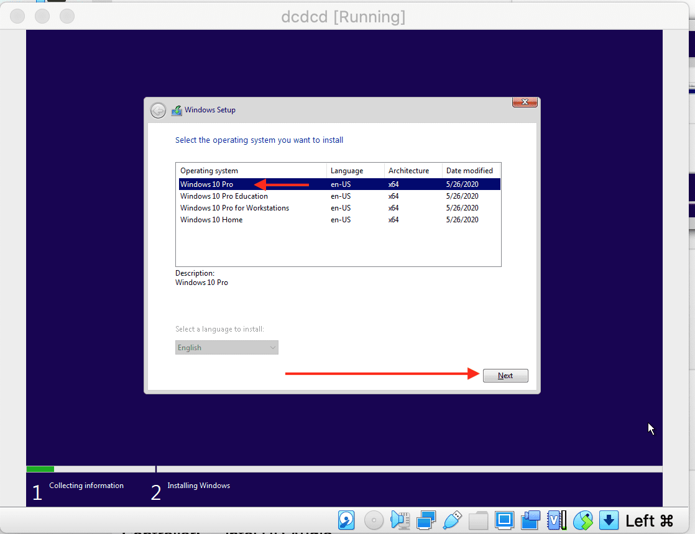
Task: Click the video recording status icon
Action: (531, 520)
